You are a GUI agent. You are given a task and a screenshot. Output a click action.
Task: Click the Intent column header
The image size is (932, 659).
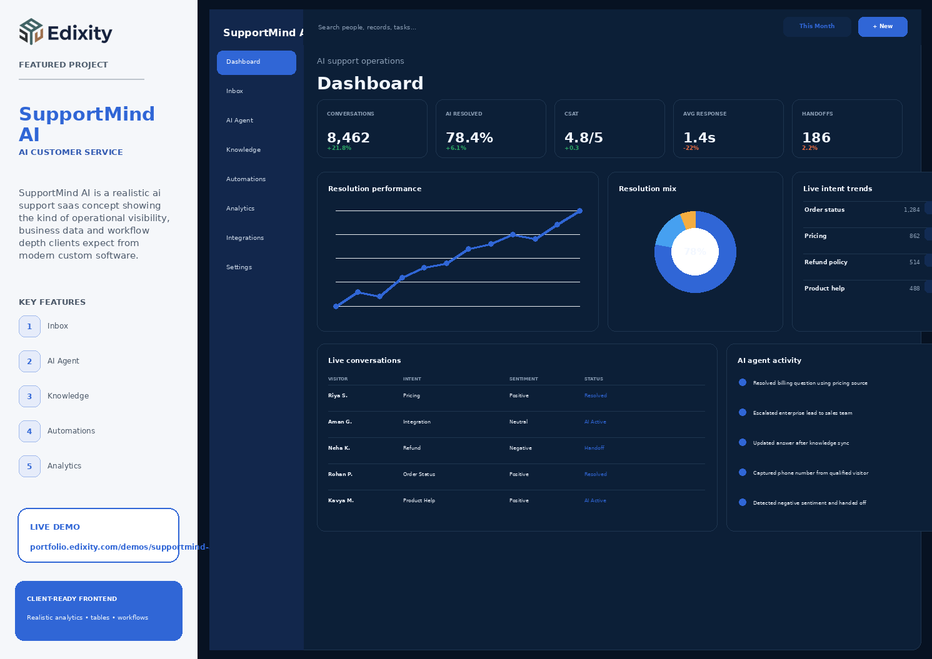[412, 379]
